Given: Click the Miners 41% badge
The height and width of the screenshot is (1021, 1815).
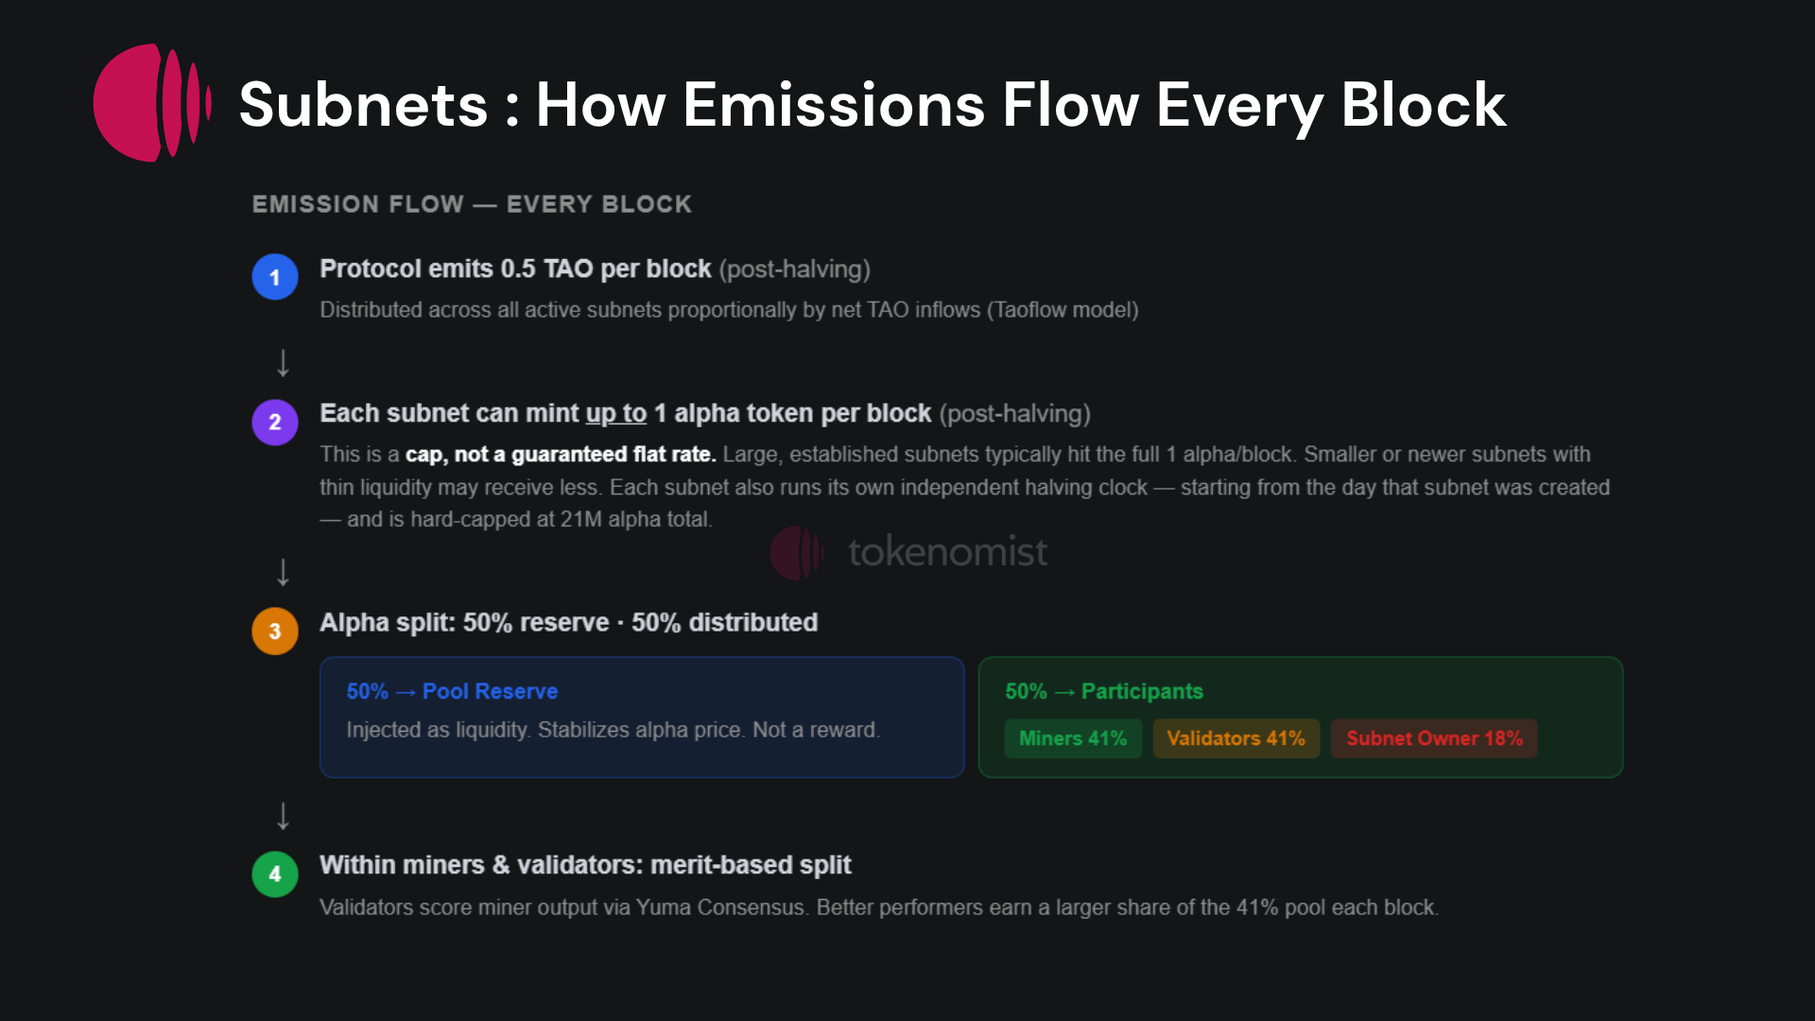Looking at the screenshot, I should pyautogui.click(x=1073, y=738).
